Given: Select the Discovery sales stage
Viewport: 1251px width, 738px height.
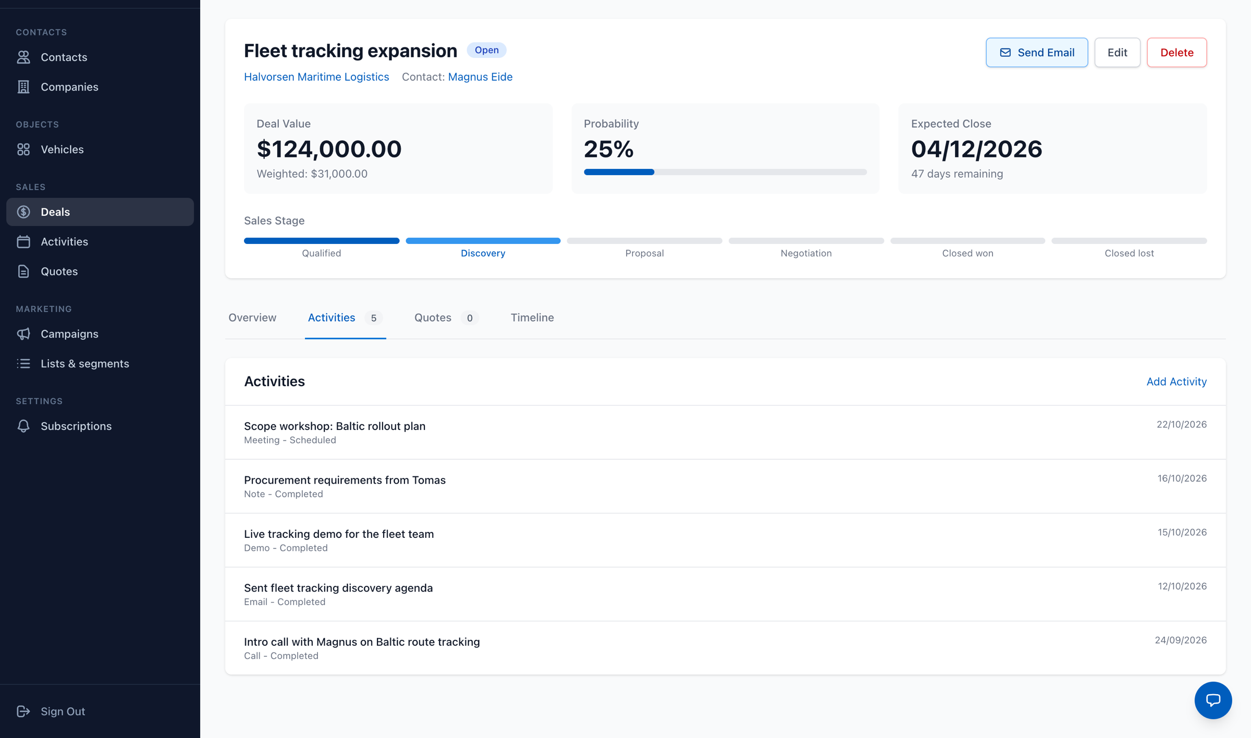Looking at the screenshot, I should (483, 248).
